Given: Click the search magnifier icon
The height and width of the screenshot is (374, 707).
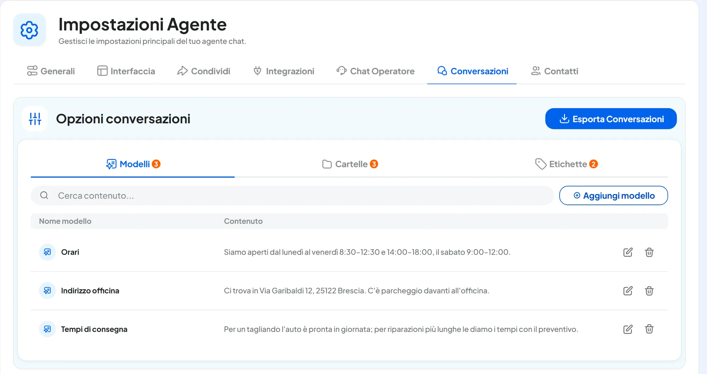Looking at the screenshot, I should (x=44, y=195).
